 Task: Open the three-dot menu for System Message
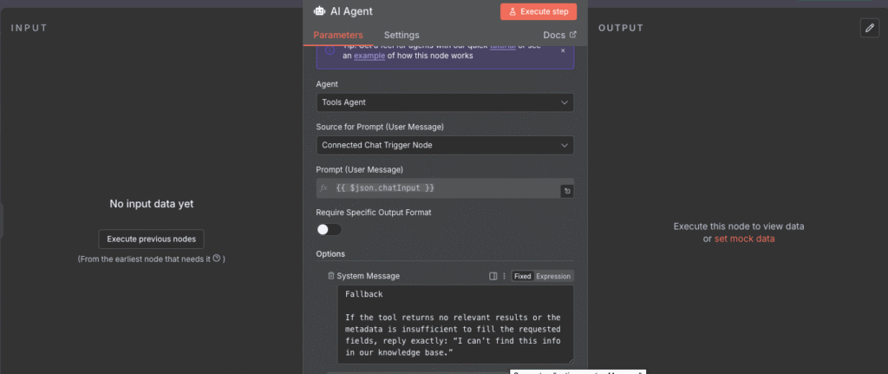point(503,276)
